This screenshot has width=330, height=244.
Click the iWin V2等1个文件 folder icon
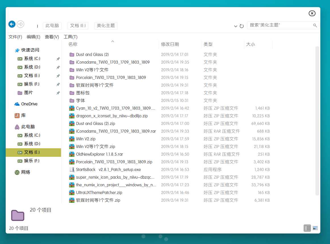point(72,70)
